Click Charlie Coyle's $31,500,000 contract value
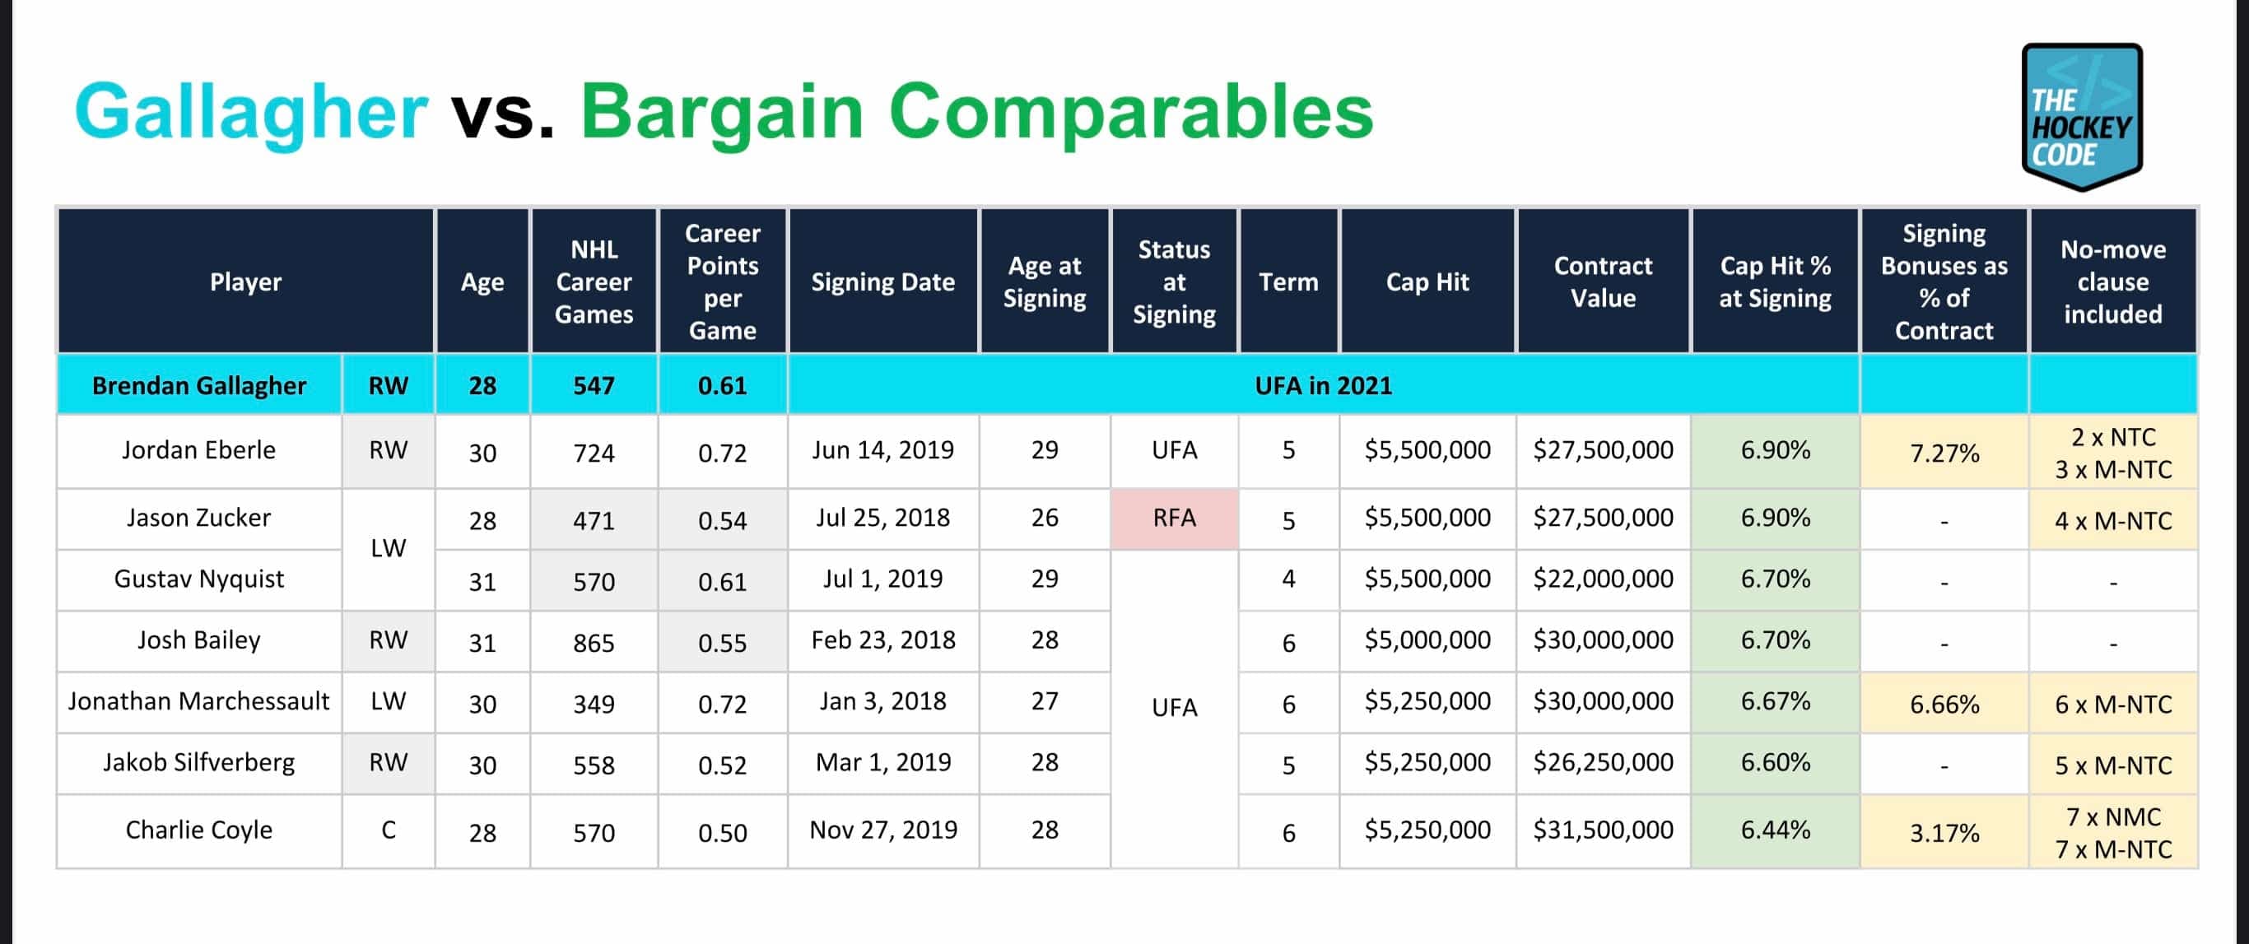2249x944 pixels. pyautogui.click(x=1603, y=830)
